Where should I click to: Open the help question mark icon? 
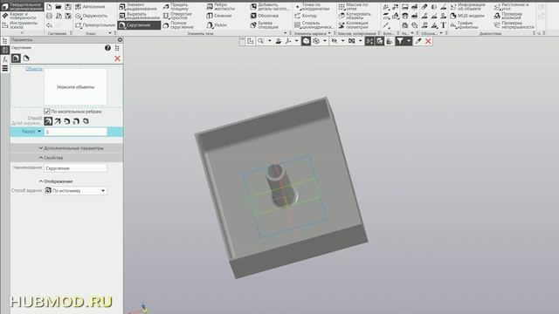coord(107,48)
